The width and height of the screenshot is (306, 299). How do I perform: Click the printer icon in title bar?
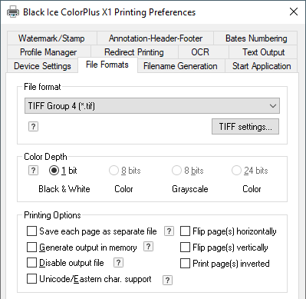(x=13, y=12)
